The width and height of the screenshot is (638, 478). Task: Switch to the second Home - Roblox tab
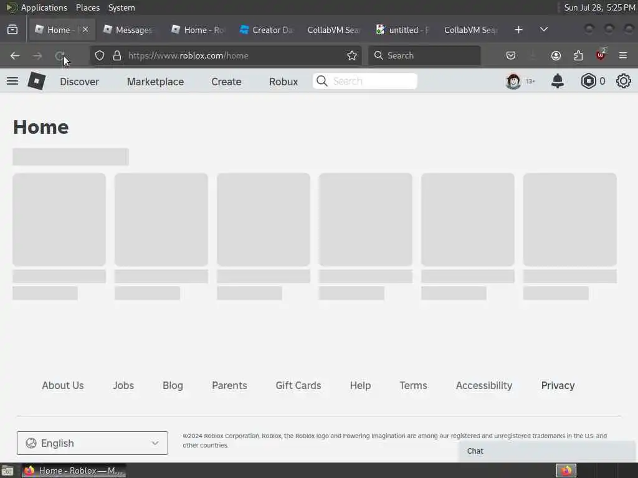198,30
